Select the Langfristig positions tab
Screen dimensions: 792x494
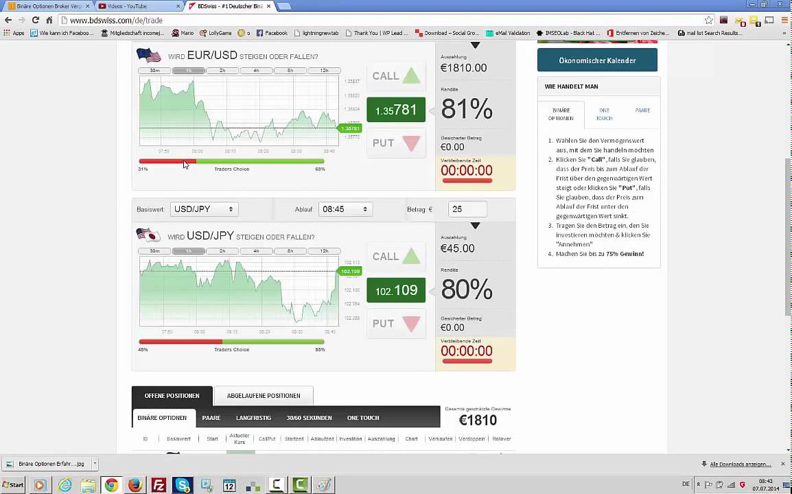click(253, 418)
